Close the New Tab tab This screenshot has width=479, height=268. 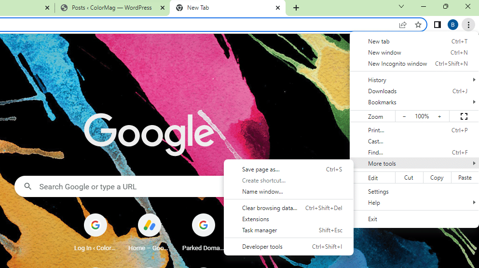coord(278,8)
